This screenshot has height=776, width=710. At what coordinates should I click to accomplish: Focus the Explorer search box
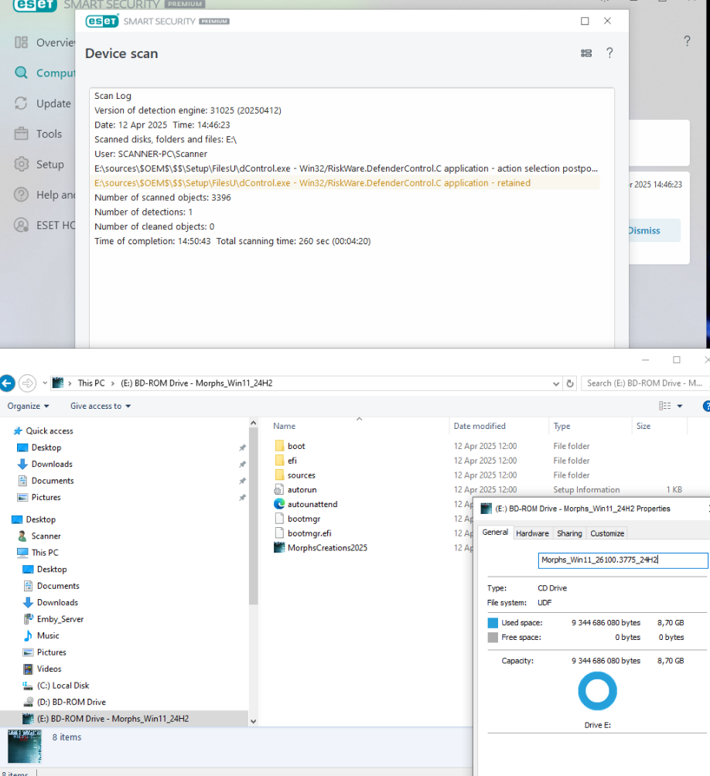(x=645, y=383)
